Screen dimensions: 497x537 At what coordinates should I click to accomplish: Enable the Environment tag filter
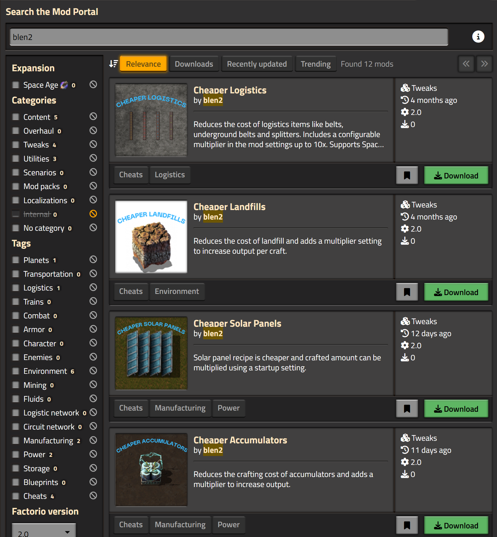coord(16,371)
